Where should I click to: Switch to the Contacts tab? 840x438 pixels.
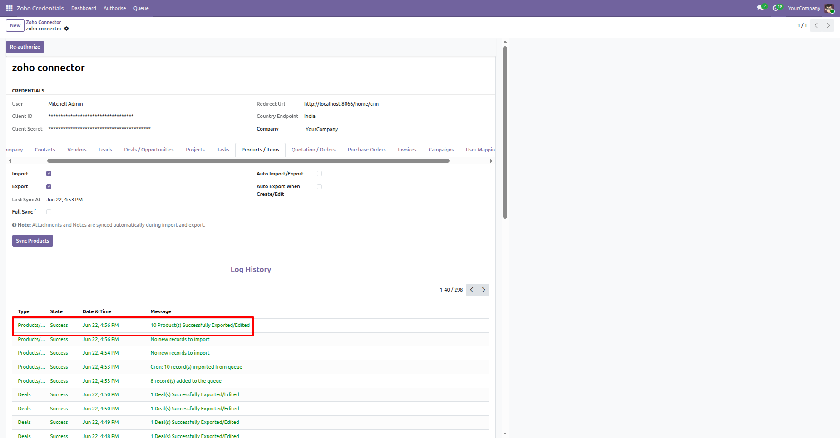click(x=45, y=150)
